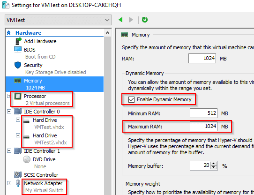This screenshot has width=254, height=195.
Task: Click the hardware list scroll up arrow
Action: tap(107, 33)
